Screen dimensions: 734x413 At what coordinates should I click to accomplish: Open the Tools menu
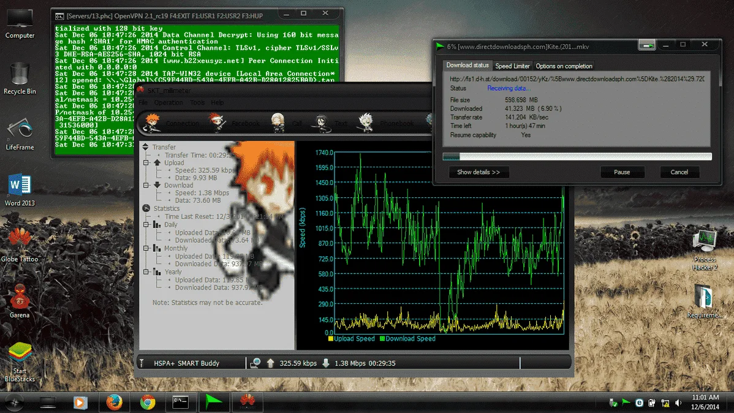197,102
